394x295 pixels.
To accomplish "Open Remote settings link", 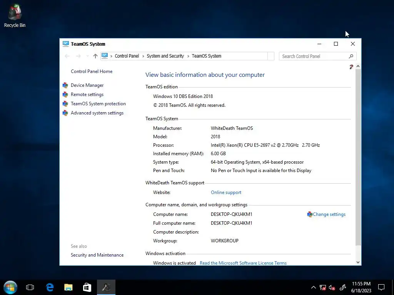I will click(87, 94).
